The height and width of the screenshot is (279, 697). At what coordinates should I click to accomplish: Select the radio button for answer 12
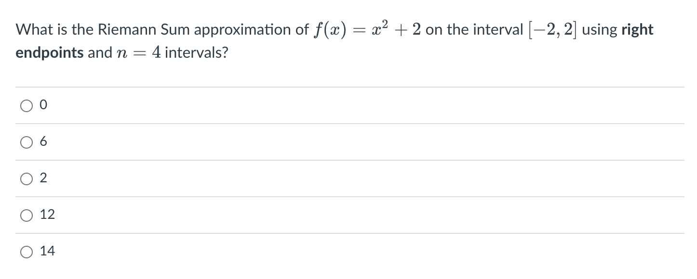click(x=26, y=215)
